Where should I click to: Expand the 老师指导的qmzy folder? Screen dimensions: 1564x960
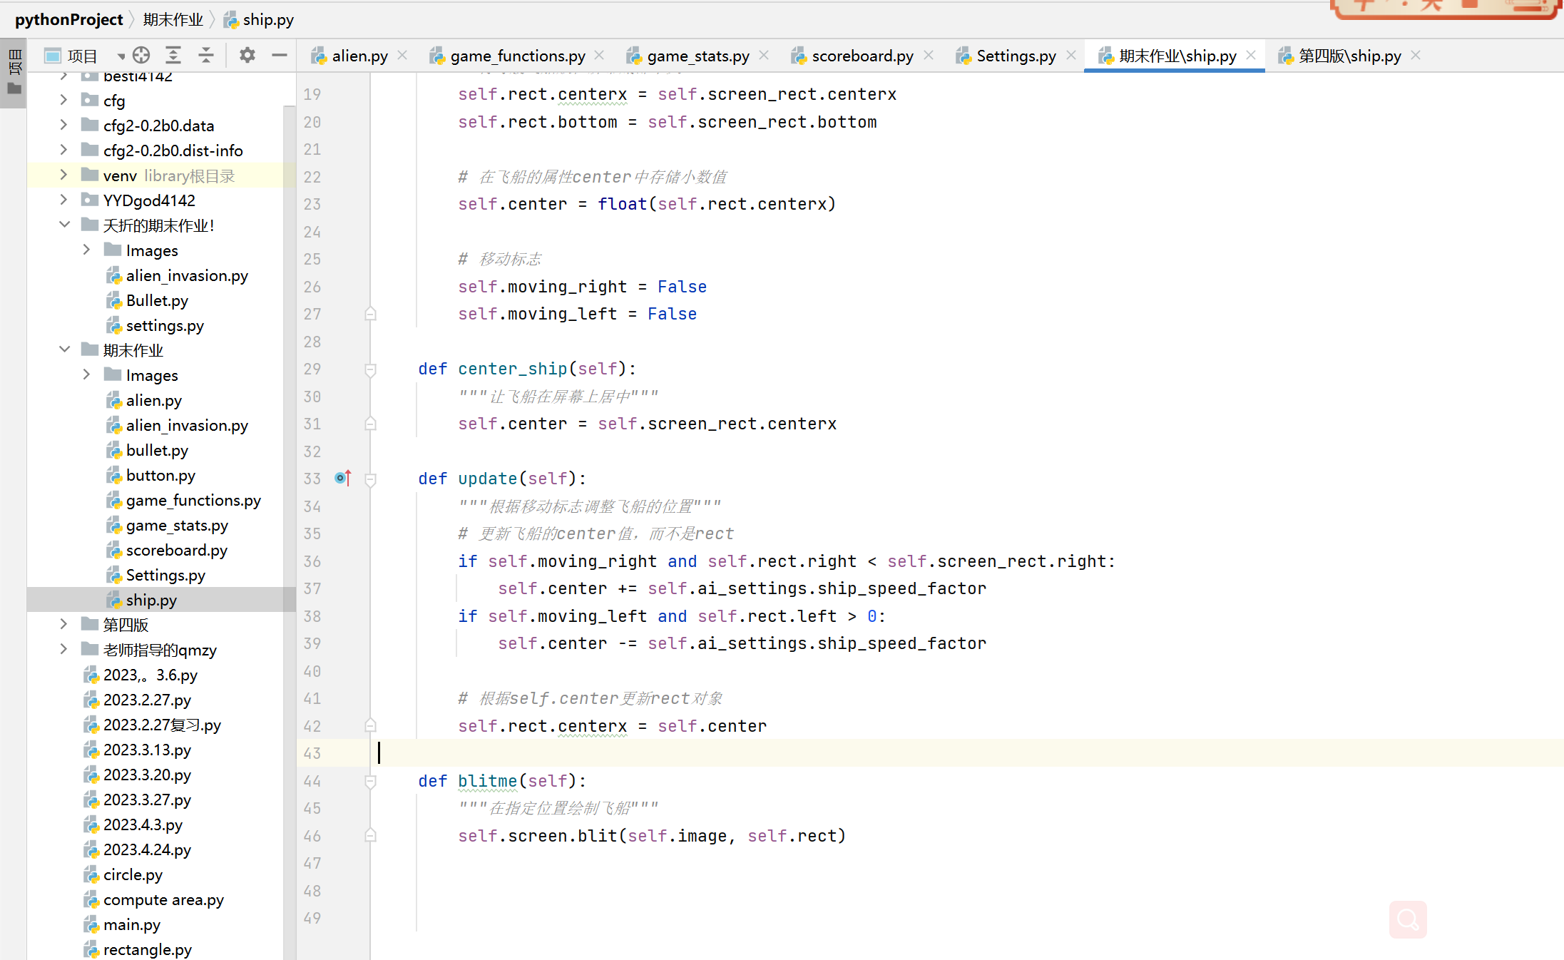pyautogui.click(x=63, y=649)
